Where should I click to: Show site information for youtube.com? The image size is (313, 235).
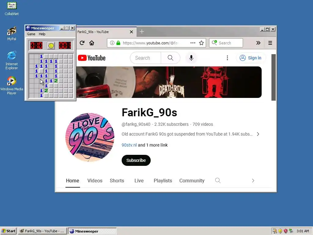click(x=112, y=43)
